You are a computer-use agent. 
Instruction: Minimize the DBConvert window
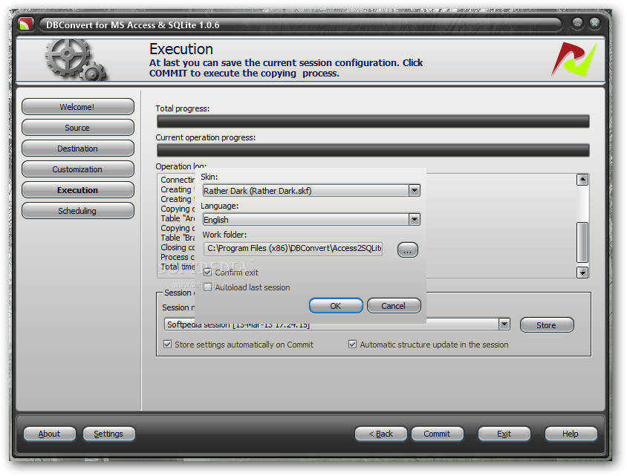point(577,24)
